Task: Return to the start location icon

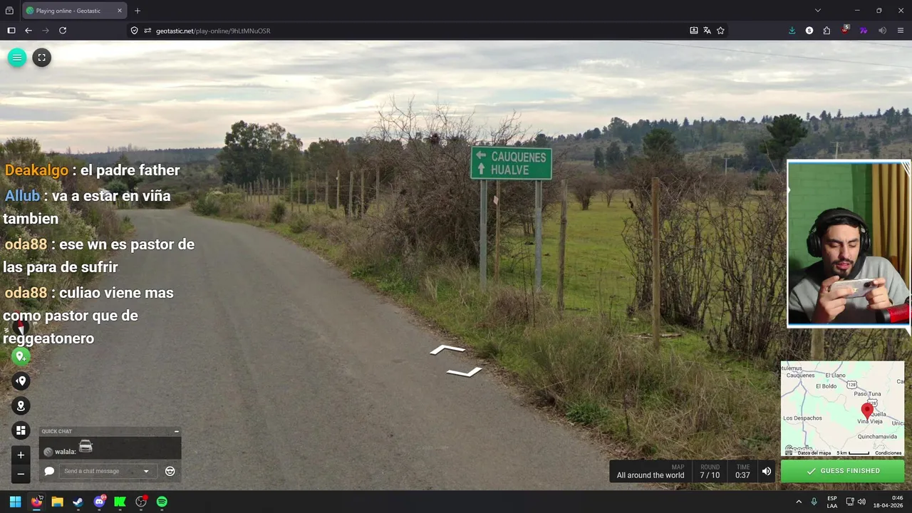Action: coord(21,406)
